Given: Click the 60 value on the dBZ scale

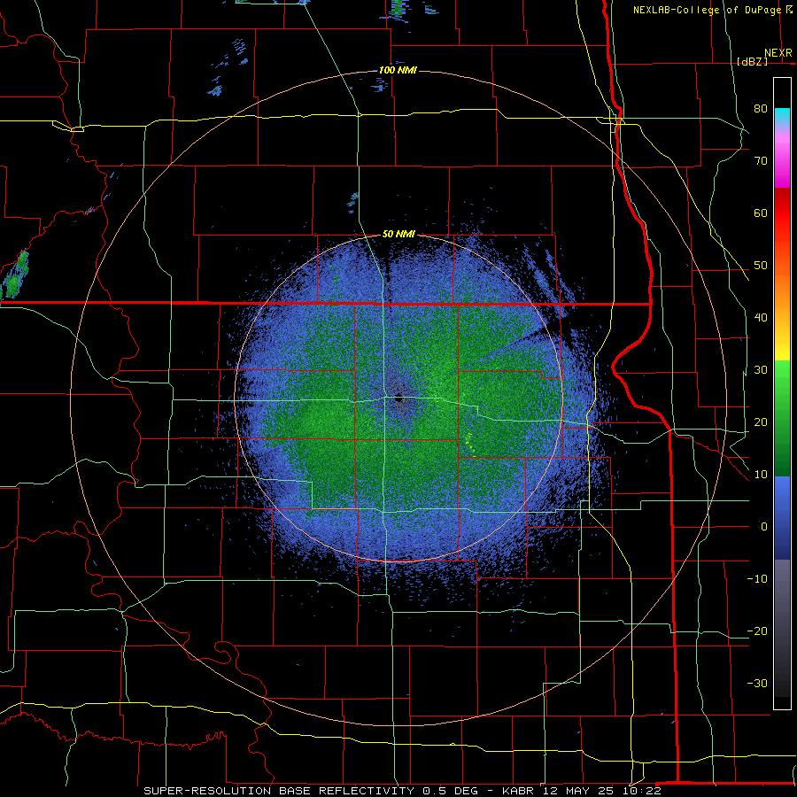Looking at the screenshot, I should (761, 213).
